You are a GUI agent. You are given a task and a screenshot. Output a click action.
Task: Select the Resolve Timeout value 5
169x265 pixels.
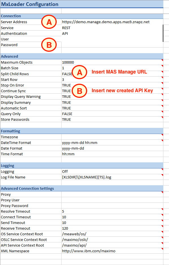112,212
